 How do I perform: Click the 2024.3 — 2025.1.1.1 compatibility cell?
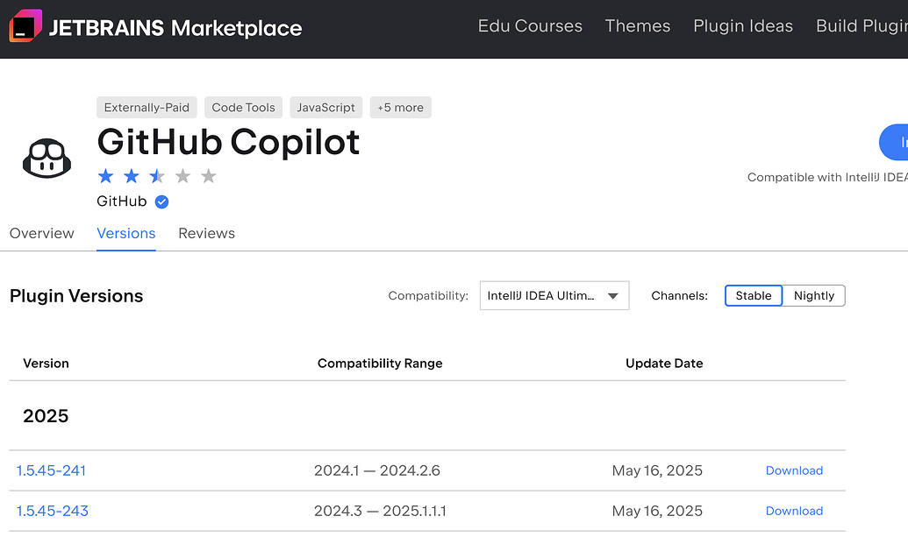(x=380, y=511)
